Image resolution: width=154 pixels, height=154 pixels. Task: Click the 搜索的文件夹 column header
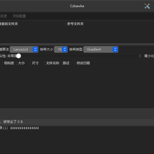coord(9,24)
